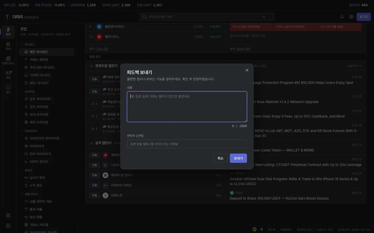This screenshot has height=233, width=374.
Task: Click the 취소 button in the dialog
Action: point(221,158)
